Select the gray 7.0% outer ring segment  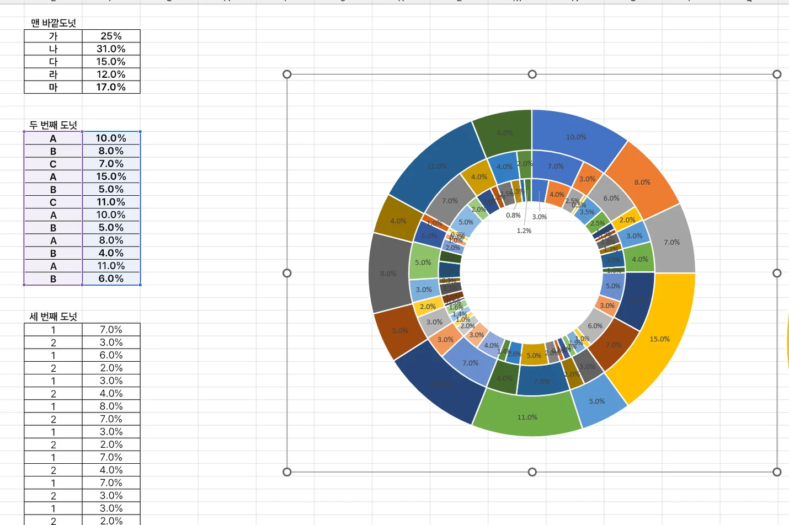pos(670,243)
